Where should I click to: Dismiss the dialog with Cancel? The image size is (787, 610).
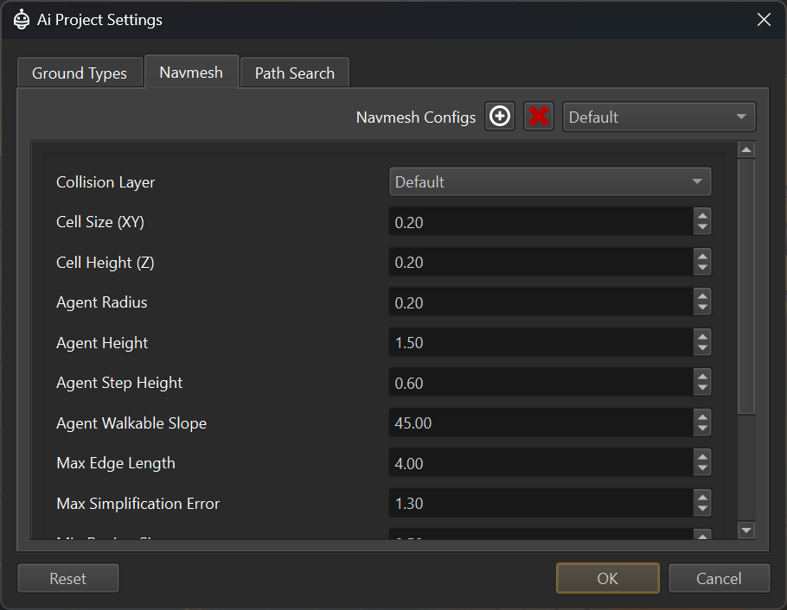click(x=719, y=577)
